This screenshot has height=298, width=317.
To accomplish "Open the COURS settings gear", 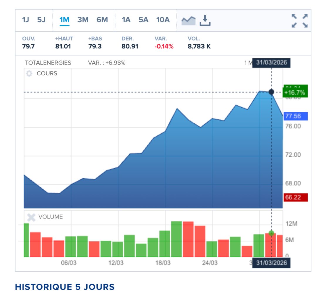I will [x=29, y=73].
